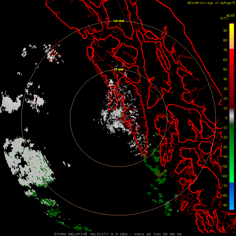The height and width of the screenshot is (236, 236).
Task: Click the 0.5 DEG elevation text
Action: [119, 234]
